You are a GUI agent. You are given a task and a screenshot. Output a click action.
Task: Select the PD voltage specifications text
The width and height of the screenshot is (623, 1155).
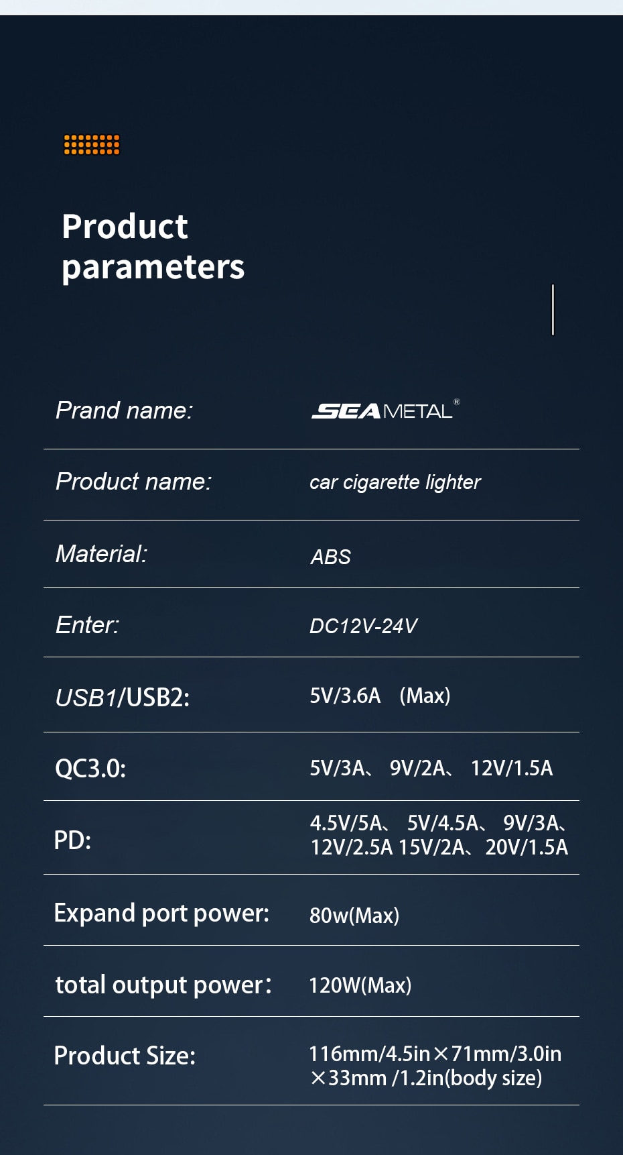coord(439,835)
